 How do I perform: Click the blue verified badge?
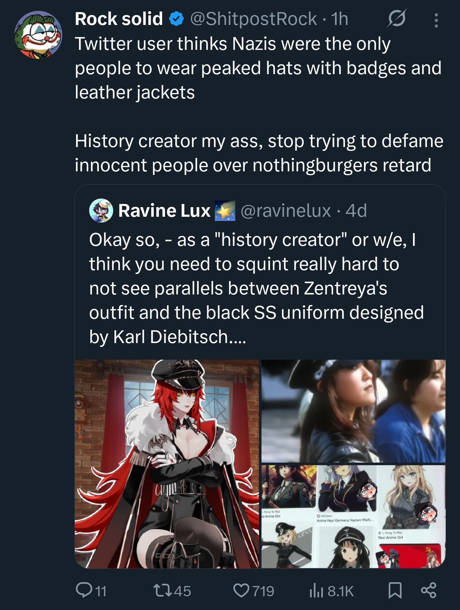[176, 19]
